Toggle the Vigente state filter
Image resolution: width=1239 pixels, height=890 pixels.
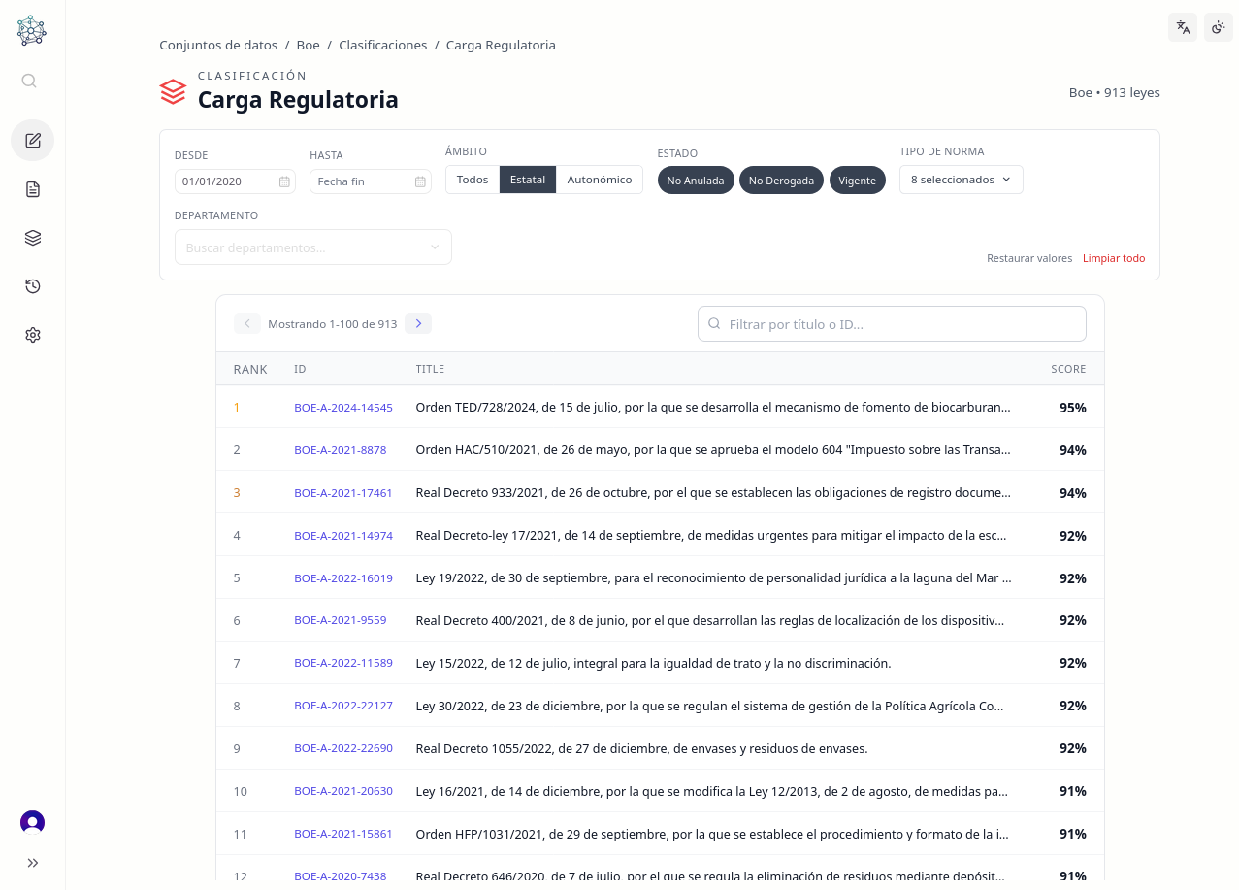coord(857,181)
